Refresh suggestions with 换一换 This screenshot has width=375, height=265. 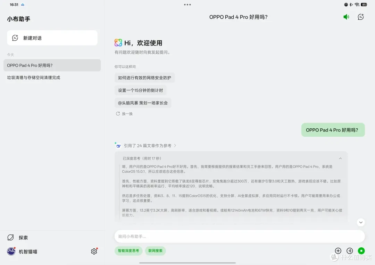click(124, 114)
